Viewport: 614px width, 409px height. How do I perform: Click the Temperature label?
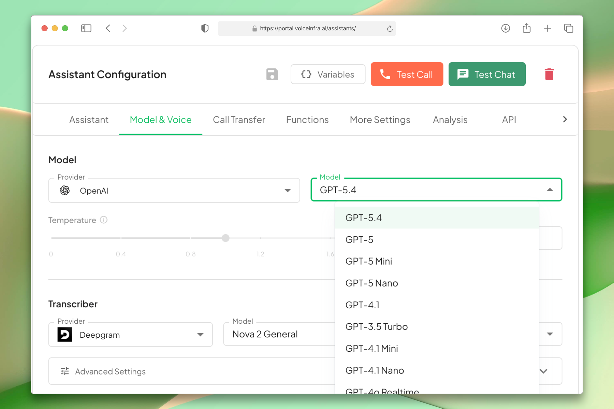(72, 220)
